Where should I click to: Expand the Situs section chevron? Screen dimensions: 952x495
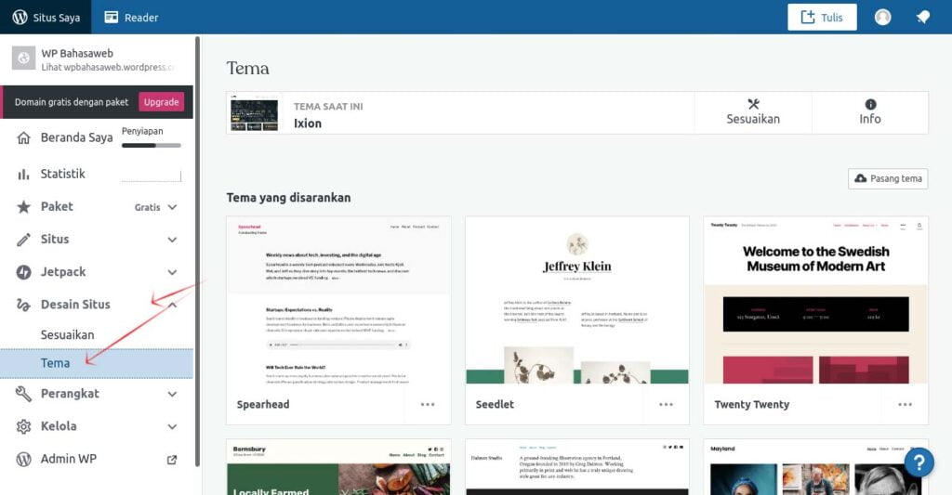click(x=172, y=240)
